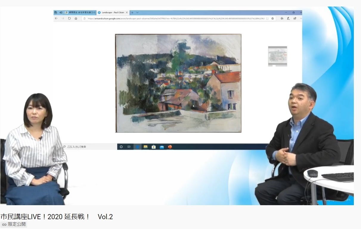Open File Explorer on the taskbar

pyautogui.click(x=146, y=147)
